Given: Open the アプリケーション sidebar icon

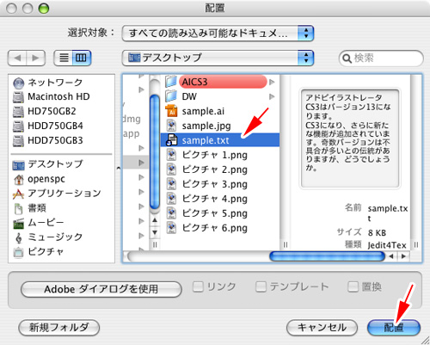Looking at the screenshot, I should [18, 194].
